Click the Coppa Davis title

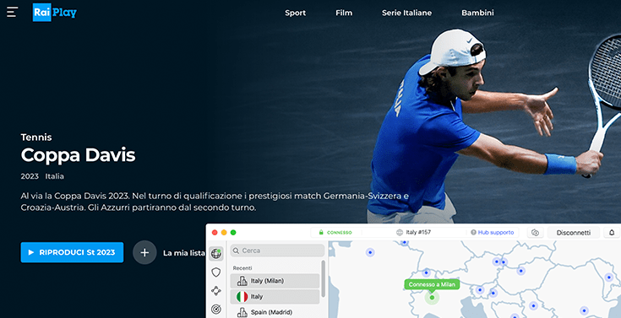[78, 155]
